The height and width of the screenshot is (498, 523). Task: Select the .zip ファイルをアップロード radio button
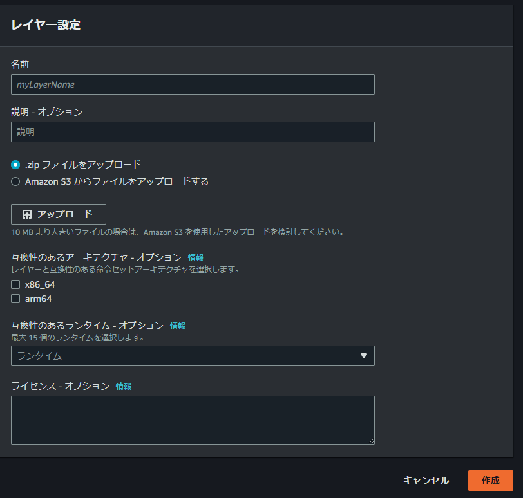[x=15, y=164]
